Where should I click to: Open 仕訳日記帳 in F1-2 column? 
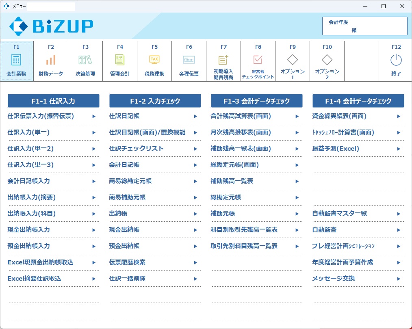coord(124,116)
